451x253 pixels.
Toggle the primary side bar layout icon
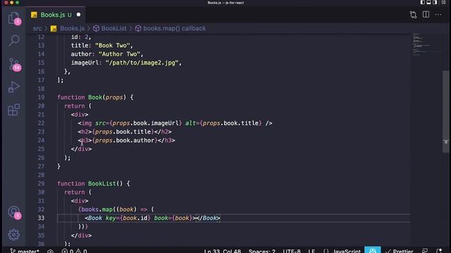[423, 3]
